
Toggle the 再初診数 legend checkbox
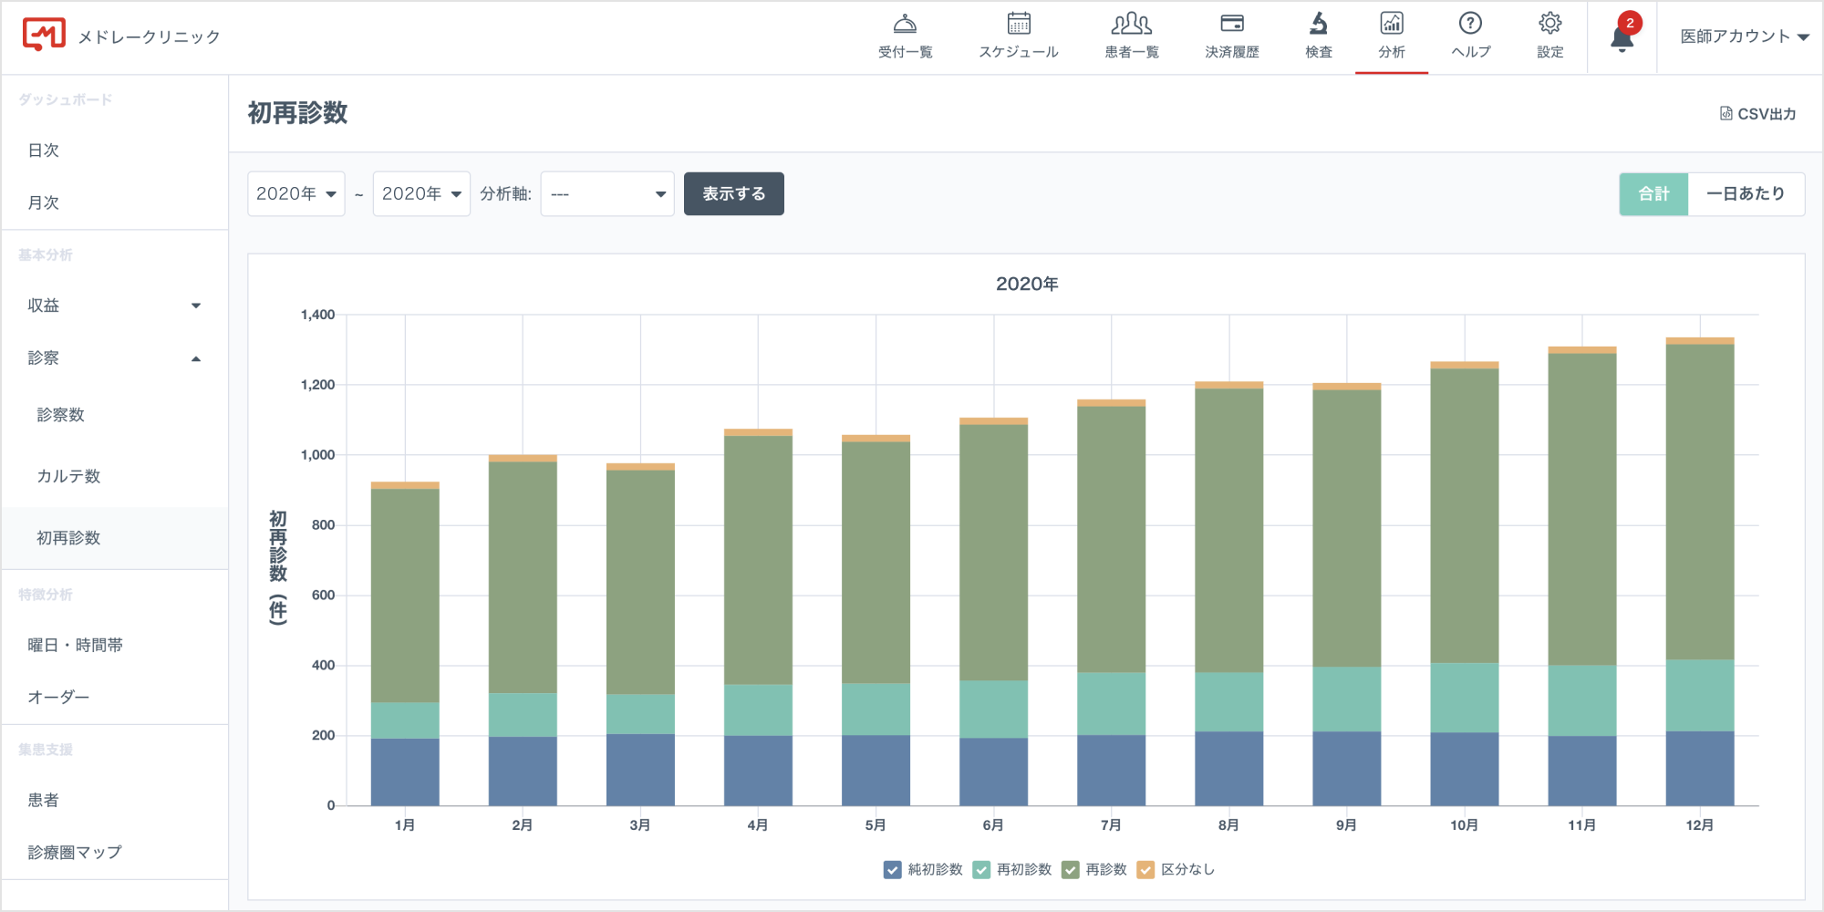(x=981, y=870)
